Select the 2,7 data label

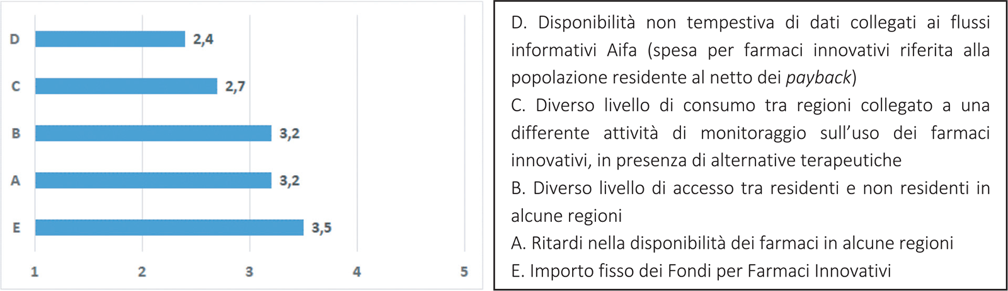click(235, 87)
